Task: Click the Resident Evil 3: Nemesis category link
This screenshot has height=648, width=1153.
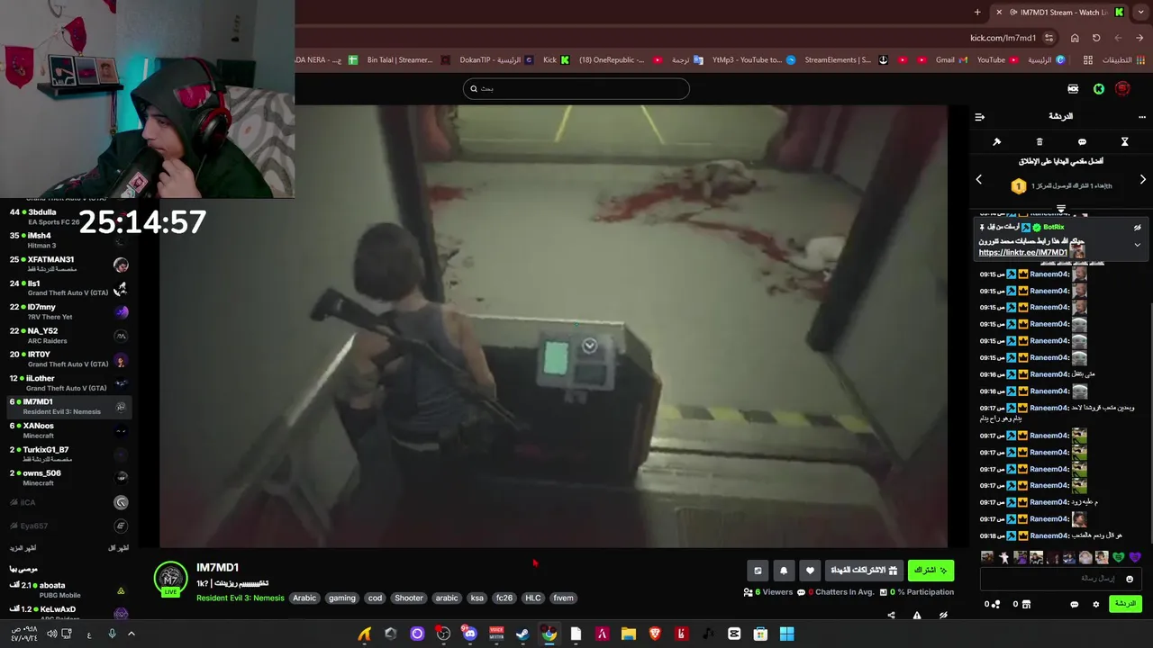Action: tap(240, 598)
